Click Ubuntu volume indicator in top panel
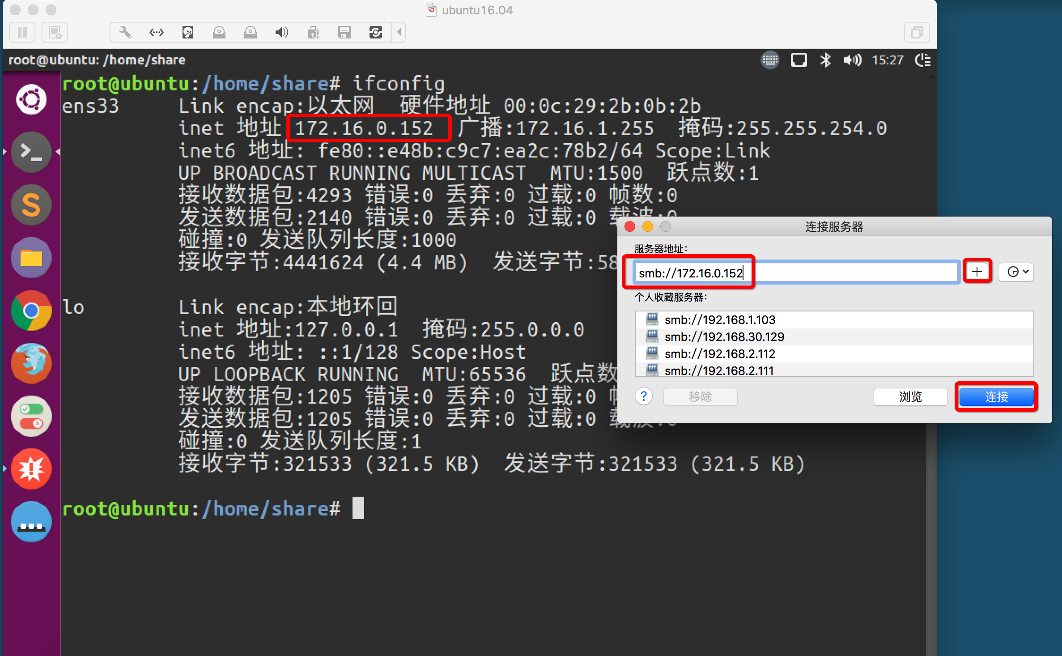The height and width of the screenshot is (656, 1062). (852, 60)
